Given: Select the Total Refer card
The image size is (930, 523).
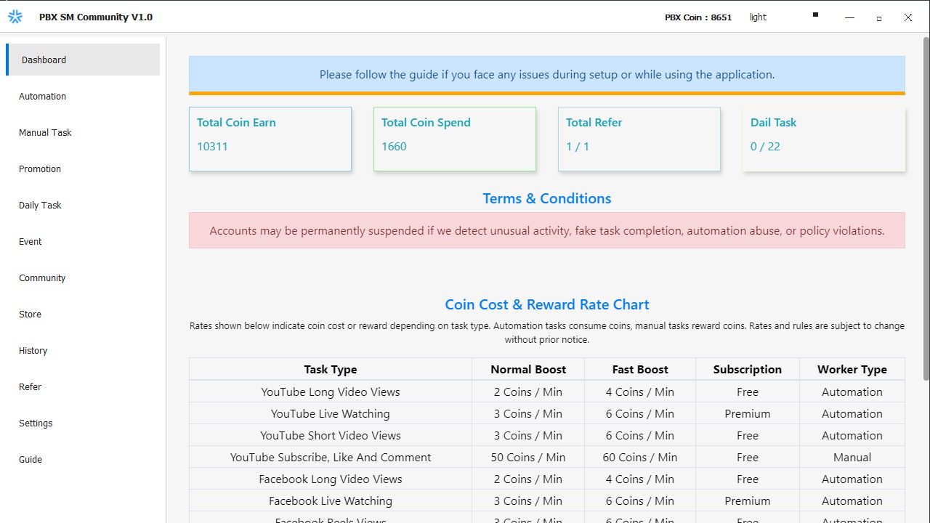Looking at the screenshot, I should coord(639,139).
